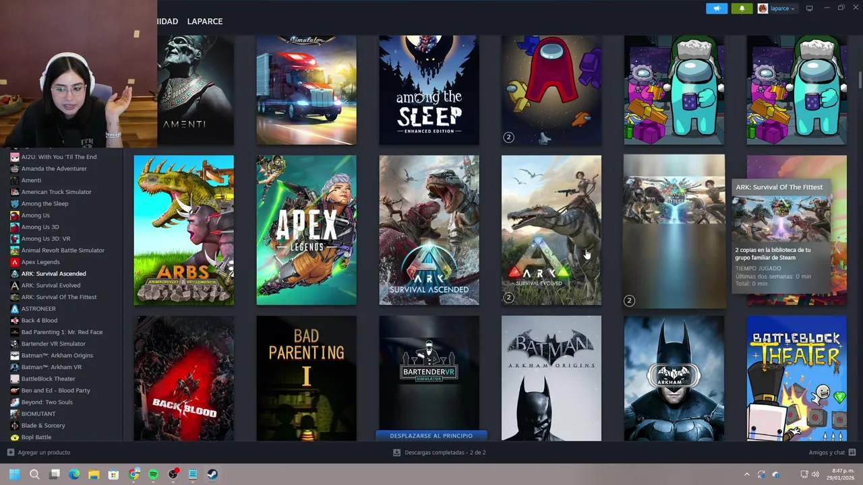Select Bartender VR Simulator in the list

(x=53, y=344)
